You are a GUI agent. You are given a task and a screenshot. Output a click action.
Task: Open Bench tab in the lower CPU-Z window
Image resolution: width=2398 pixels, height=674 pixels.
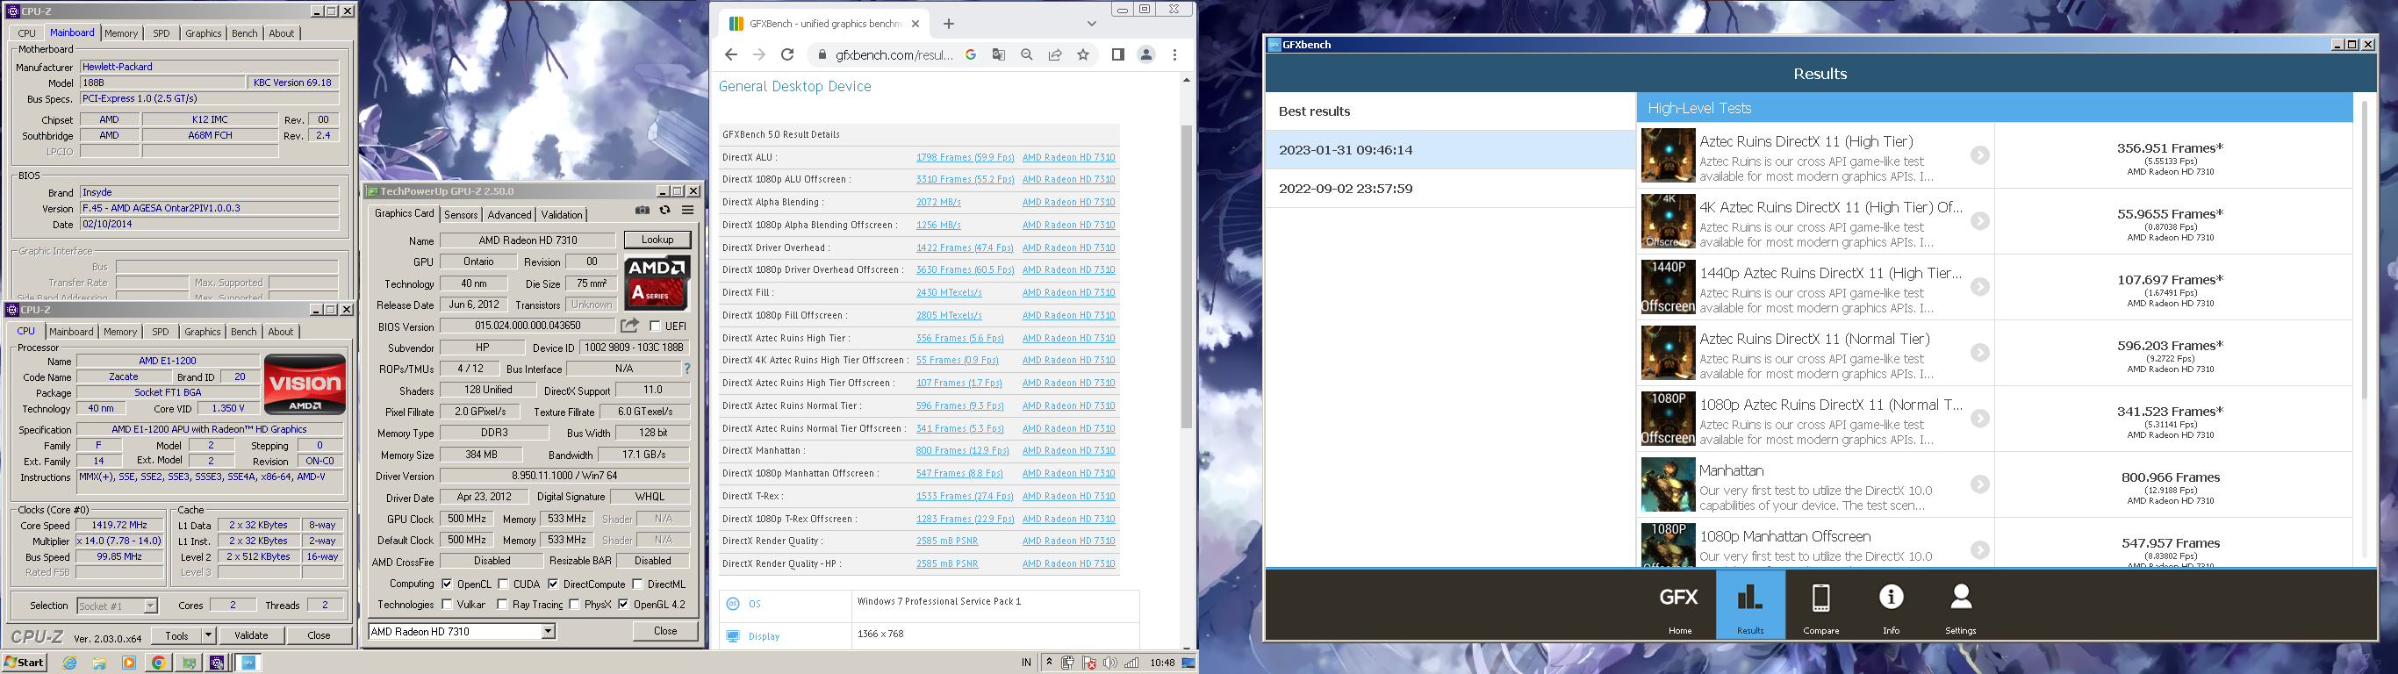[243, 332]
